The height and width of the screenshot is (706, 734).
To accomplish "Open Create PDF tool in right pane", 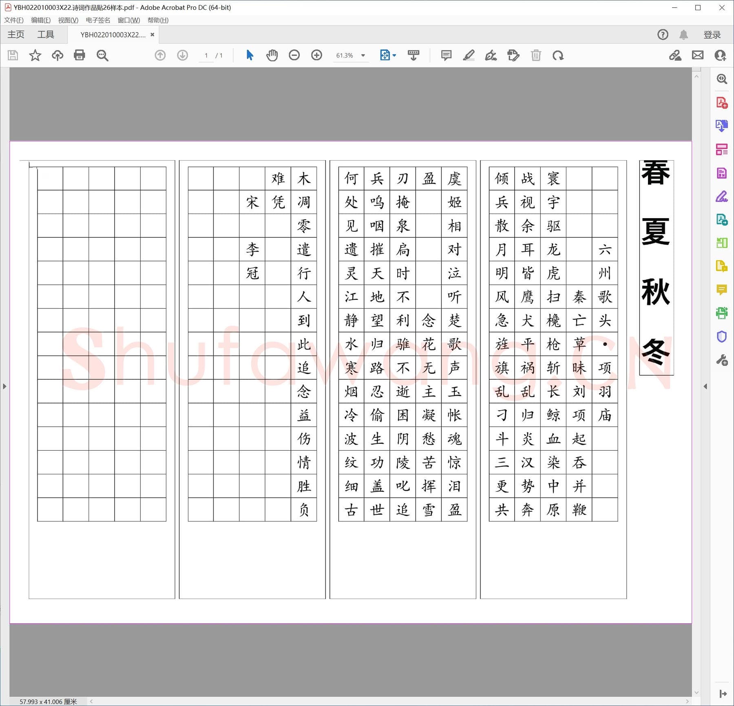I will tap(722, 102).
